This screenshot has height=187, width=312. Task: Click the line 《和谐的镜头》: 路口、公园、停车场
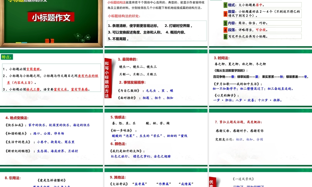tap(35, 133)
